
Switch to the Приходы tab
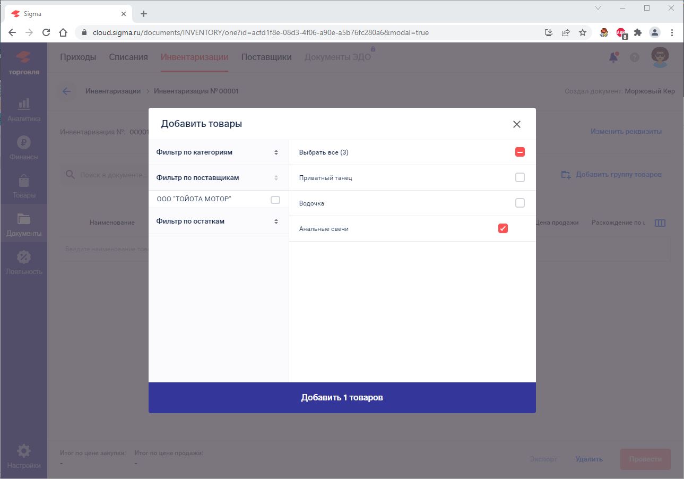(78, 57)
